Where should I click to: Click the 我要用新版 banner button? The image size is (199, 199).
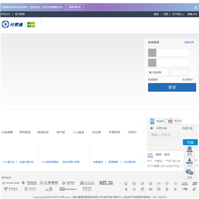[75, 7]
